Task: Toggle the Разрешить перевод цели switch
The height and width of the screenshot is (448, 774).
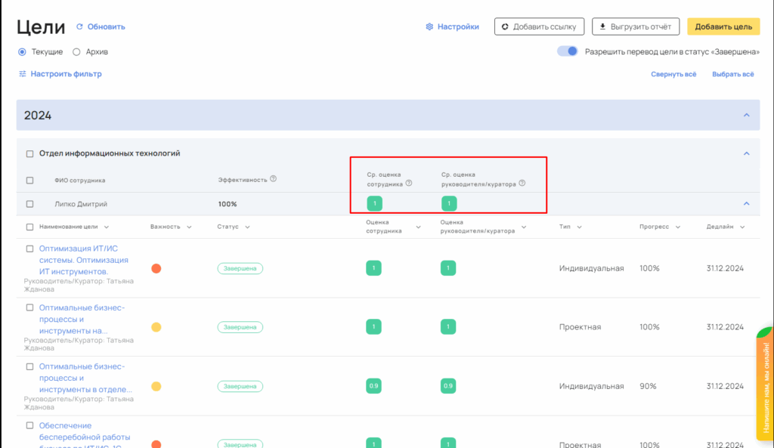Action: (x=567, y=51)
